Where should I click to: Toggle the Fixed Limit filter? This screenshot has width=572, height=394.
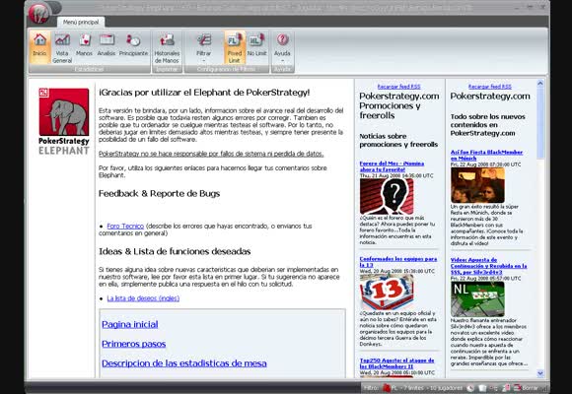point(235,46)
